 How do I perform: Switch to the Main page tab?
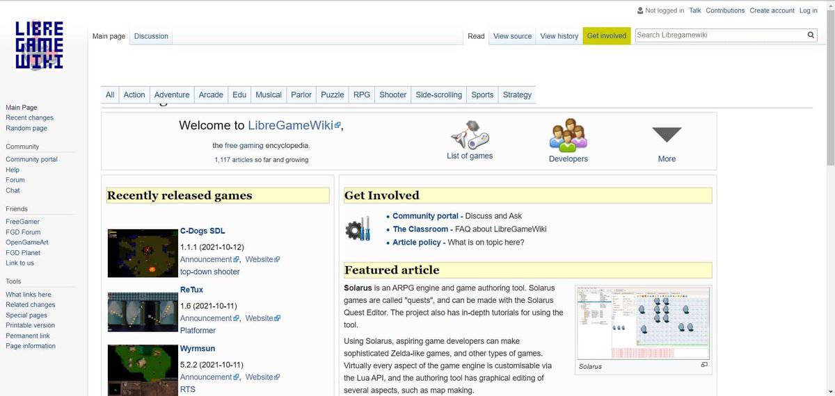pos(109,36)
